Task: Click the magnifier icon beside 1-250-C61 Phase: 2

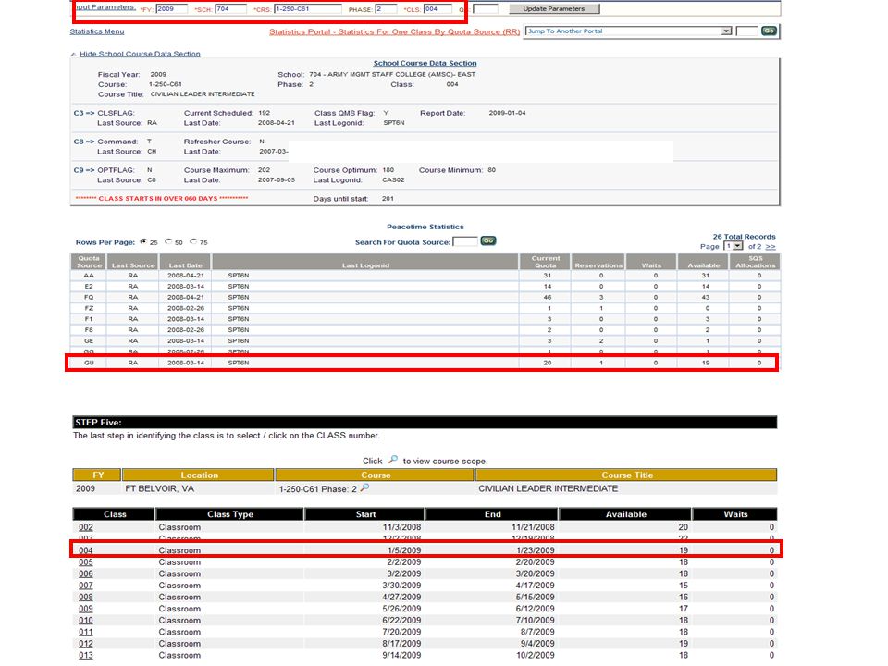Action: (x=364, y=487)
